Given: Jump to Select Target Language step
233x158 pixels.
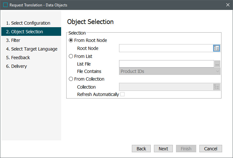Looking at the screenshot, I should [x=32, y=49].
